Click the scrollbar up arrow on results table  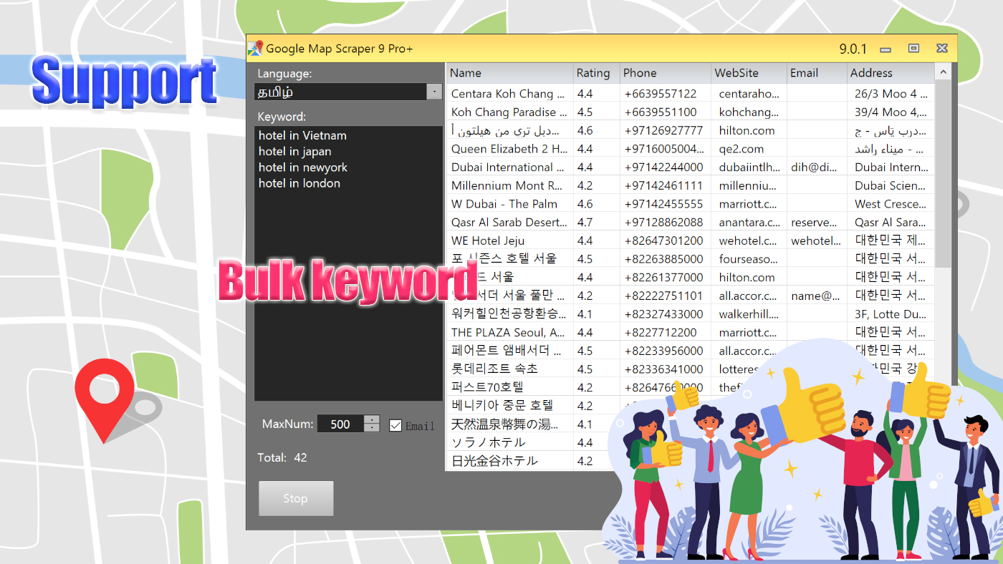pos(944,72)
